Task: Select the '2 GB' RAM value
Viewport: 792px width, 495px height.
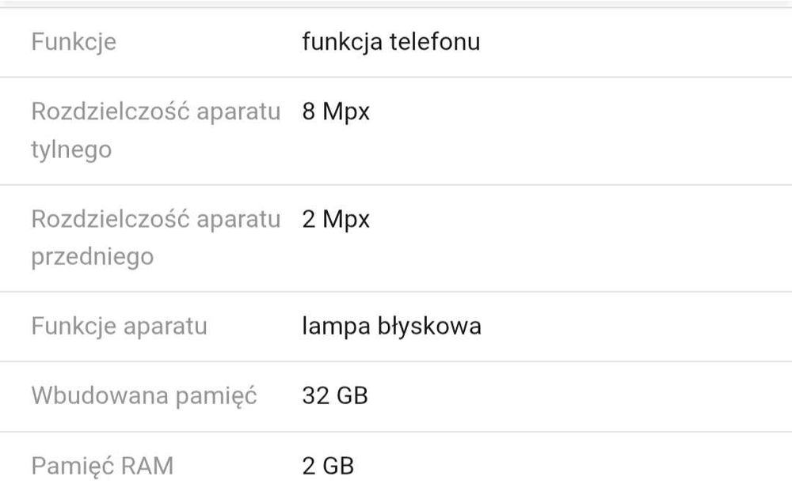Action: point(328,466)
